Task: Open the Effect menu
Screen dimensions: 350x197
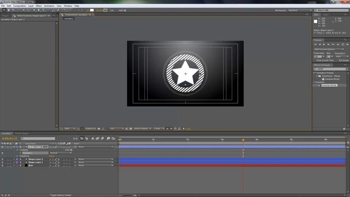Action: (x=39, y=6)
